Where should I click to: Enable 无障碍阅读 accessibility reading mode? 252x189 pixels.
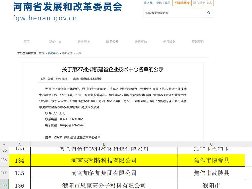pyautogui.click(x=182, y=3)
